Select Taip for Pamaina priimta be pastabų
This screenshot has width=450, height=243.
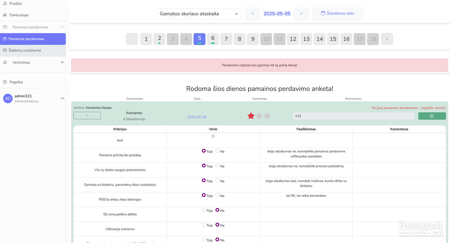pos(204,151)
